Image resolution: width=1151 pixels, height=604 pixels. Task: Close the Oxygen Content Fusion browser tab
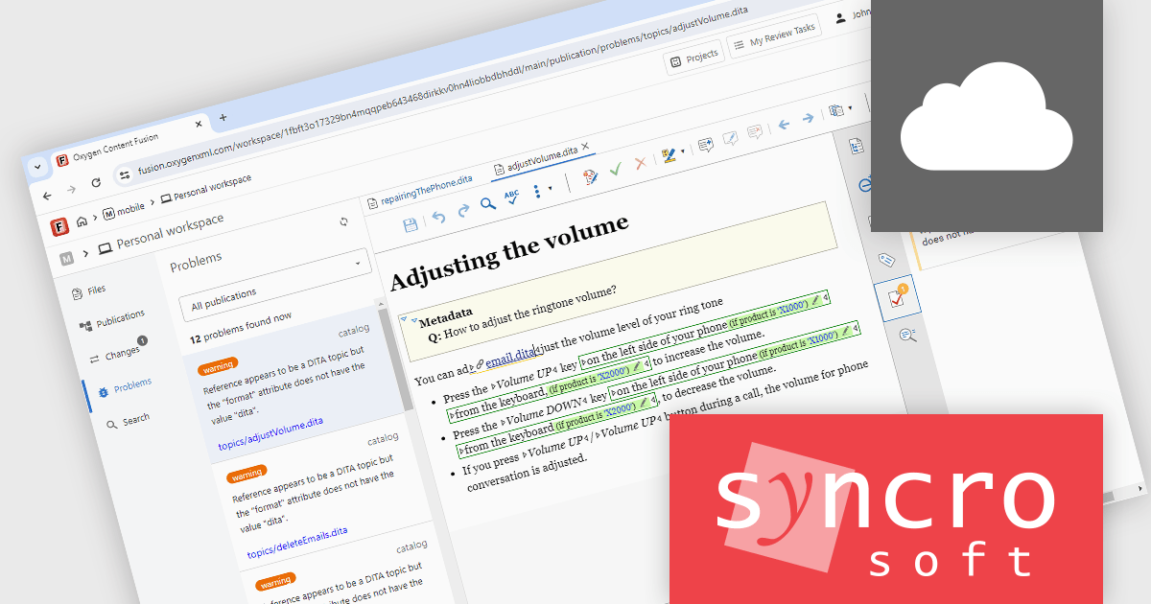[200, 124]
